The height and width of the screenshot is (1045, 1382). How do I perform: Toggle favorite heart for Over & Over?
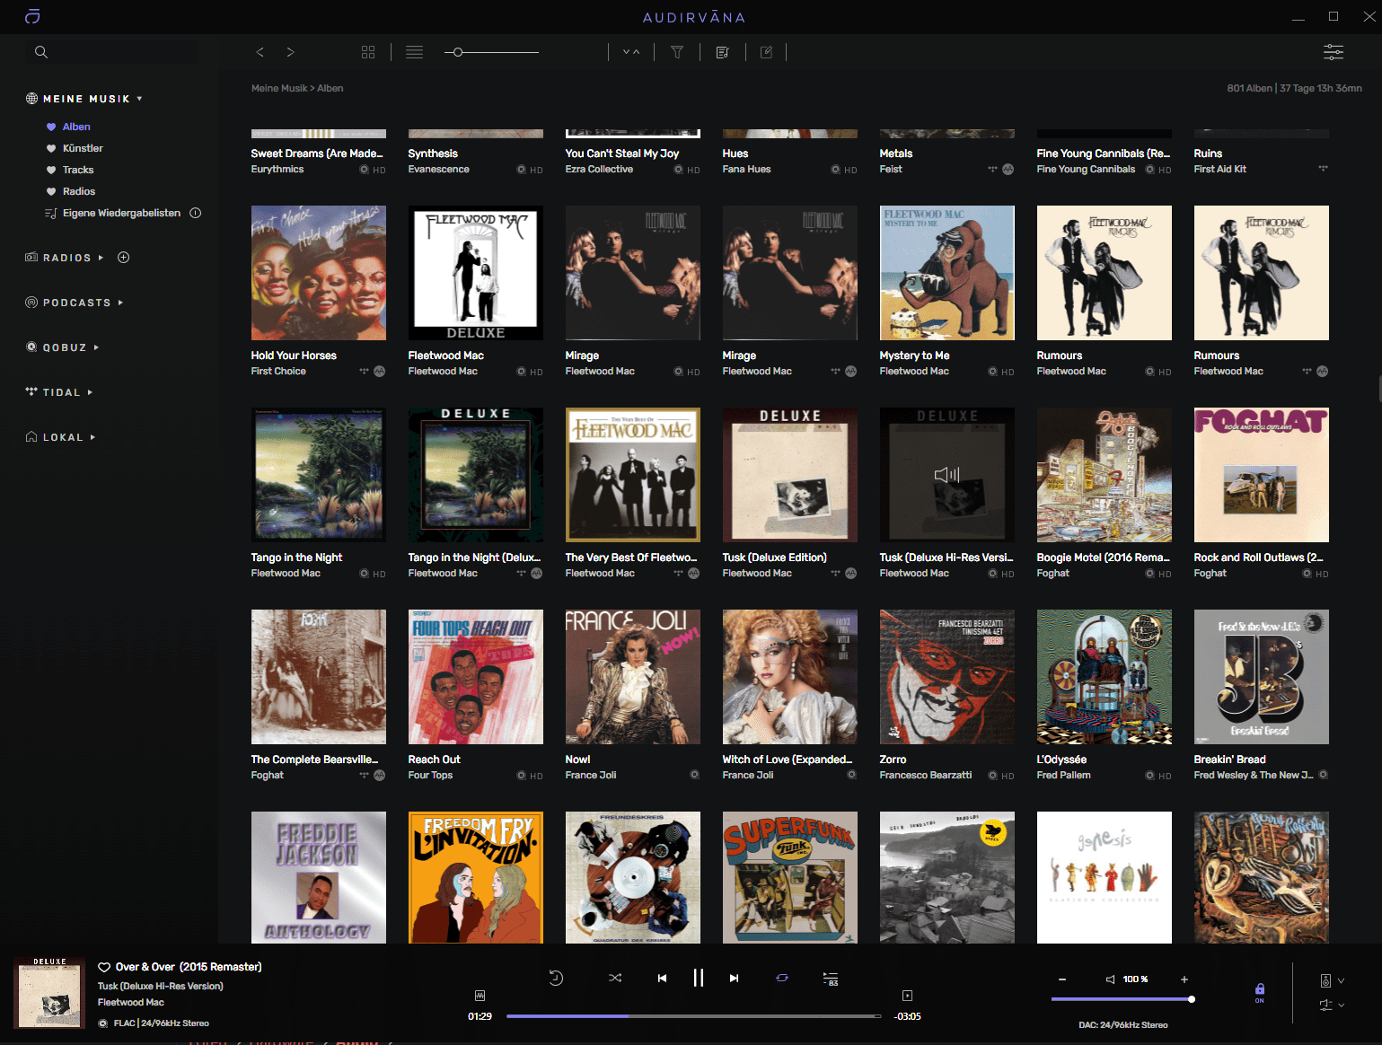click(x=104, y=967)
